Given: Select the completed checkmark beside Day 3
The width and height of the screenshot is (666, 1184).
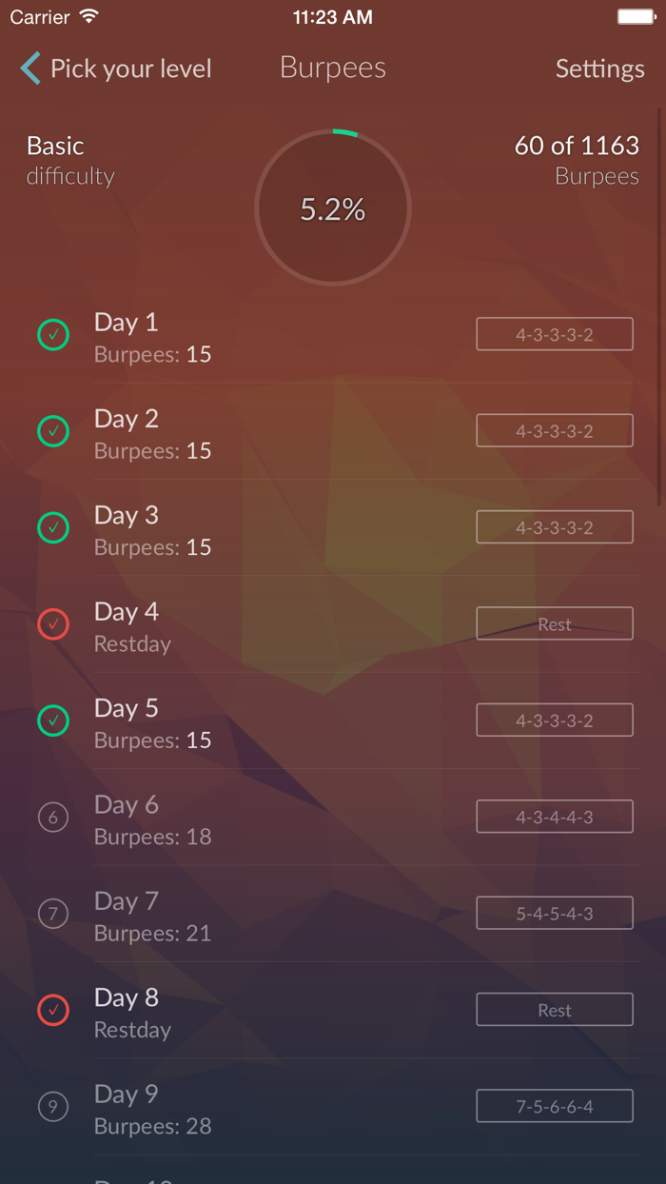Looking at the screenshot, I should [53, 527].
